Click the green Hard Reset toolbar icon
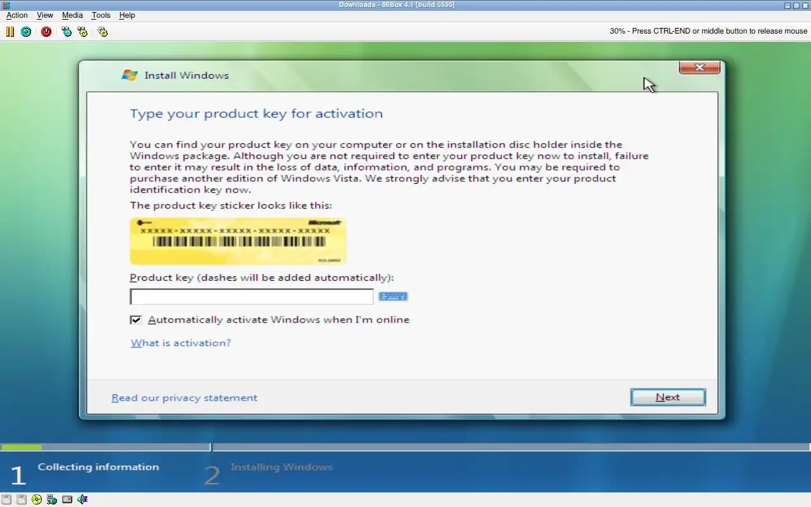This screenshot has height=507, width=811. click(26, 31)
